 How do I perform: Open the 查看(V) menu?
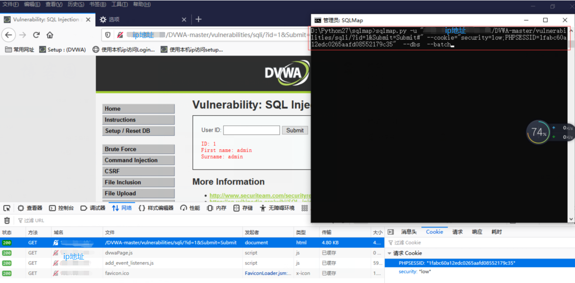54,4
